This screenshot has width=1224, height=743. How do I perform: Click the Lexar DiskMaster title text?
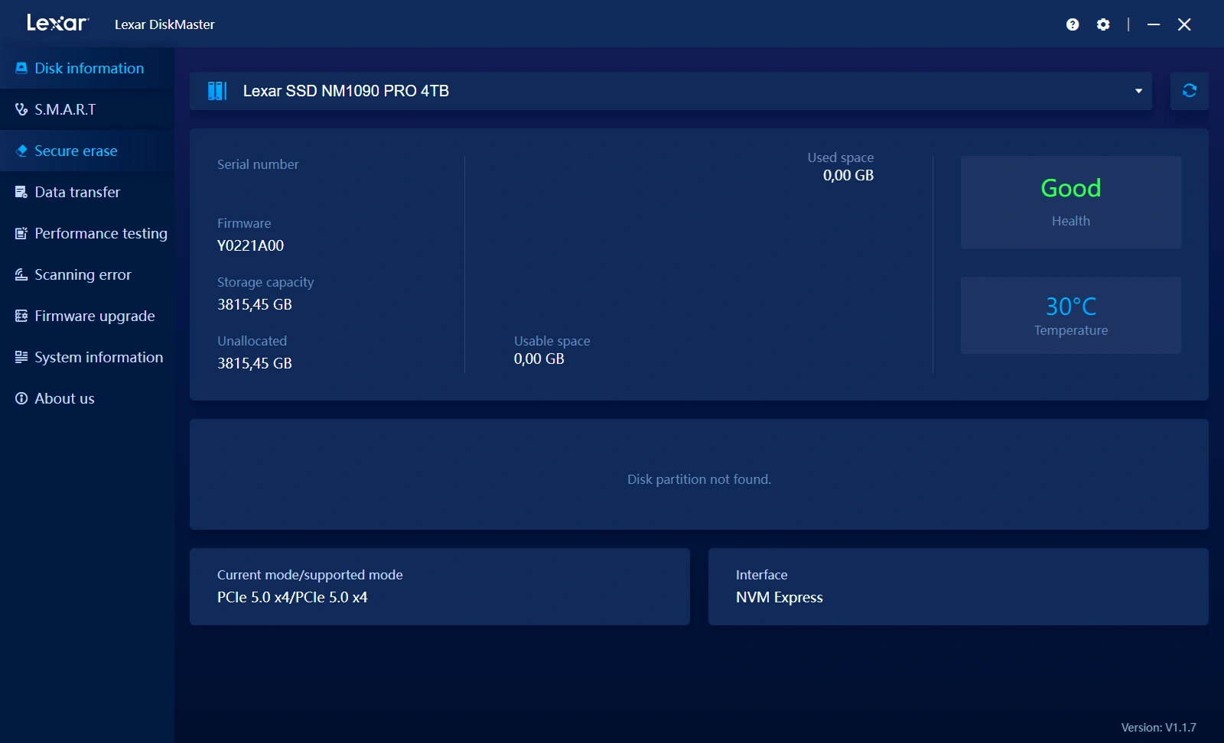164,24
